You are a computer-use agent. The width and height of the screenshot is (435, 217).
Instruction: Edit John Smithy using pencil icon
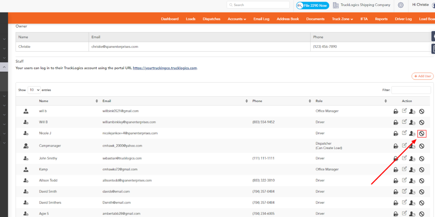[404, 158]
